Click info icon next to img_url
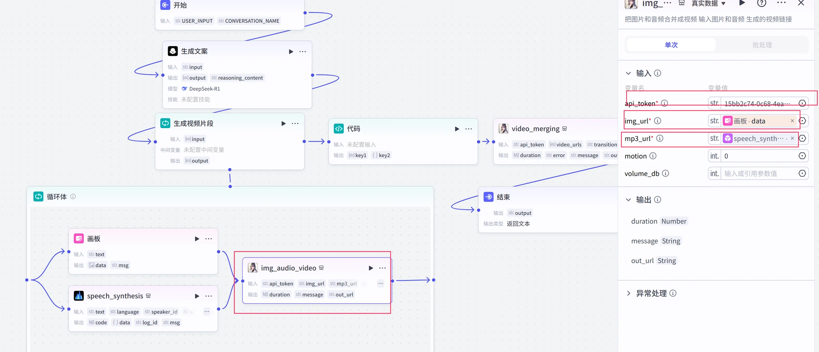 tap(658, 121)
